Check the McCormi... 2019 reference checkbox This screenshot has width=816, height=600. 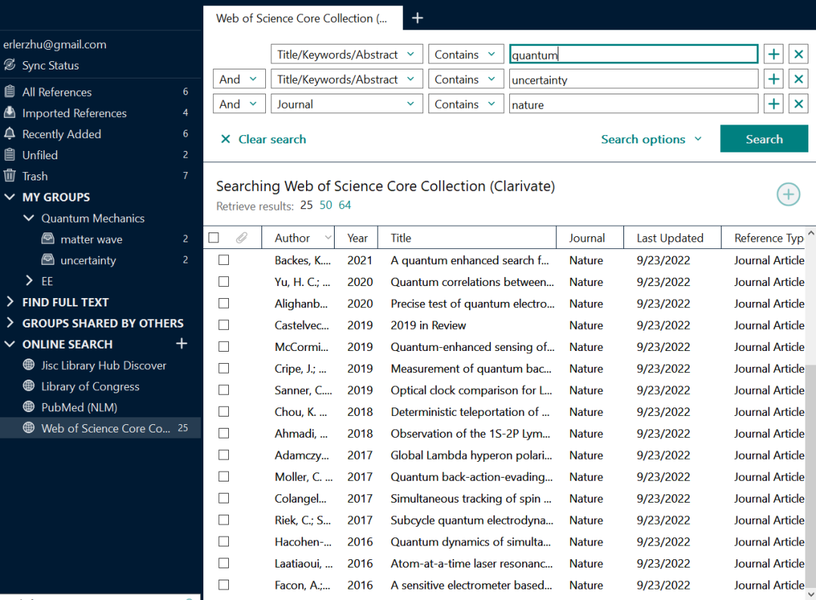click(224, 347)
